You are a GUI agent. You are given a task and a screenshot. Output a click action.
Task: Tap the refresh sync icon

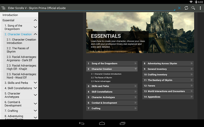(186, 8)
